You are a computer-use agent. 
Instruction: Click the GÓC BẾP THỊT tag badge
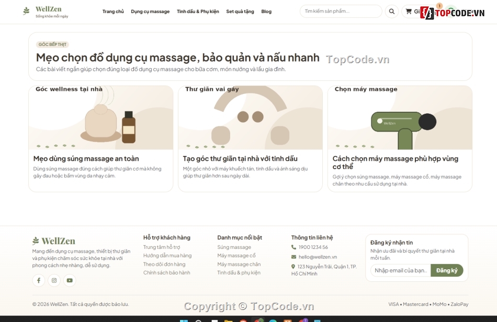coord(52,44)
